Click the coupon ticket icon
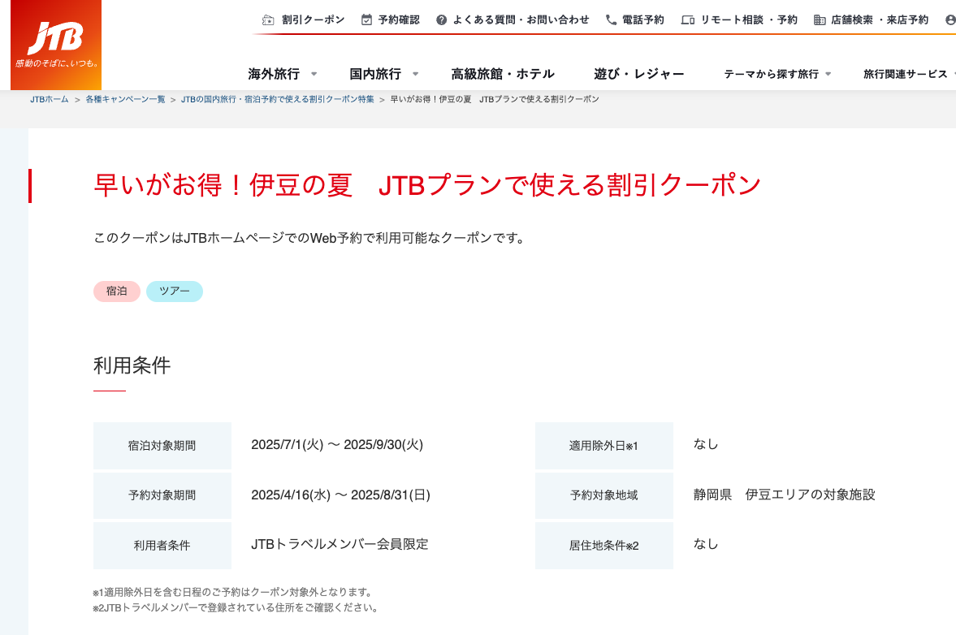Screen dimensions: 956x635 coord(268,20)
